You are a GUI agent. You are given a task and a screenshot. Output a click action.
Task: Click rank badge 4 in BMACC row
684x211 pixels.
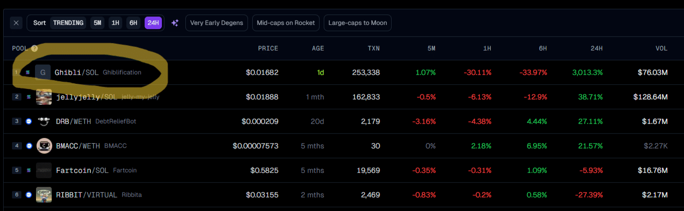17,146
